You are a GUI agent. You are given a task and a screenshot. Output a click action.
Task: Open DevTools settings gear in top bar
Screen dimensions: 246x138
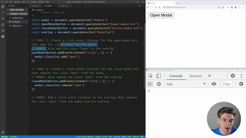(233, 76)
